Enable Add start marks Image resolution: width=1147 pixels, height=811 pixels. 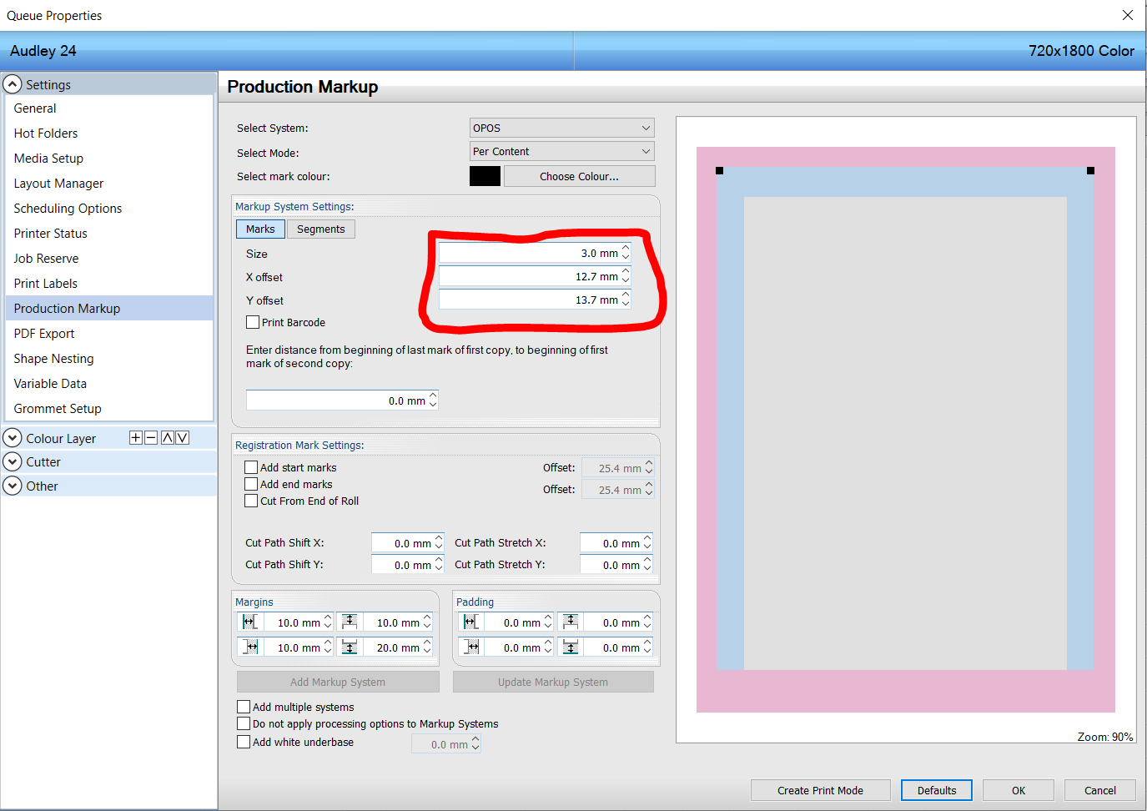click(x=251, y=467)
